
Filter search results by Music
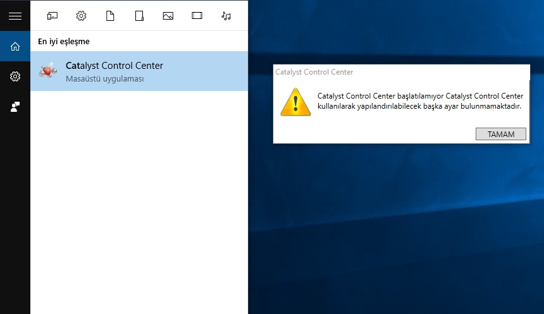coord(226,16)
